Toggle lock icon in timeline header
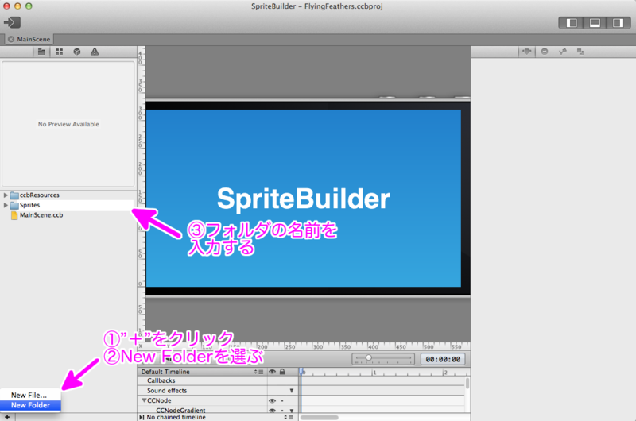Viewport: 636px width, 421px height. click(282, 372)
